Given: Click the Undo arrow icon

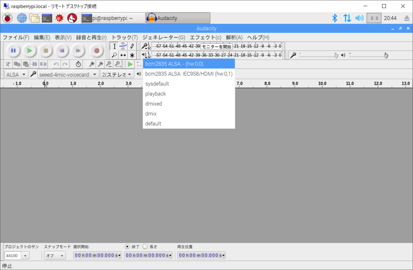Looking at the screenshot, I should point(56,64).
